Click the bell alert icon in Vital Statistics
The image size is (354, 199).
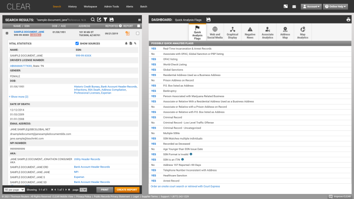point(126,43)
